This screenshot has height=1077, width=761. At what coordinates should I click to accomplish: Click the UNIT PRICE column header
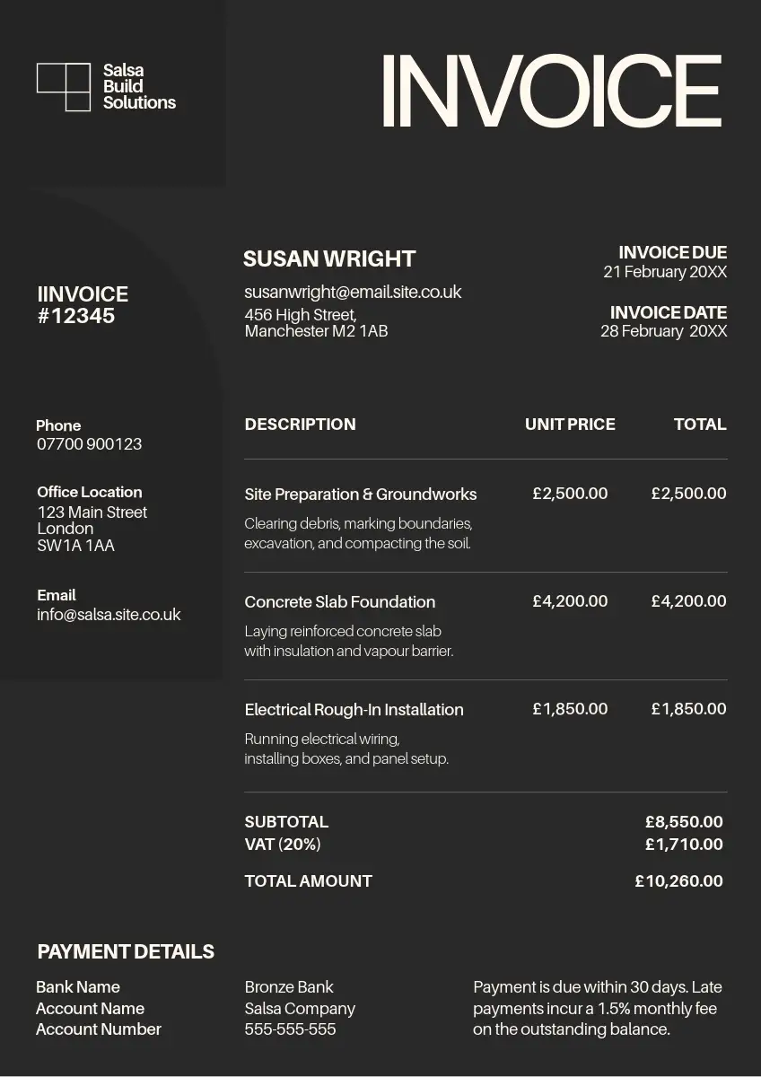coord(570,425)
